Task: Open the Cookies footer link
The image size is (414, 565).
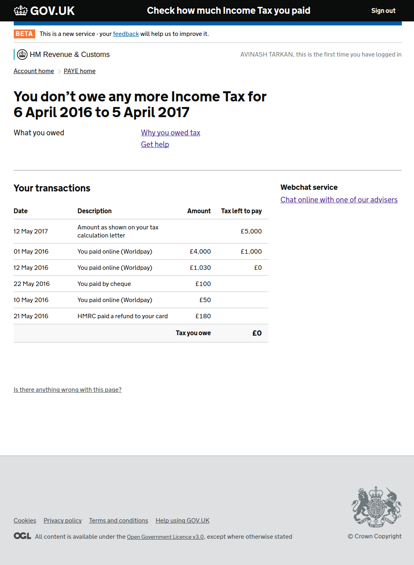Action: pyautogui.click(x=25, y=521)
